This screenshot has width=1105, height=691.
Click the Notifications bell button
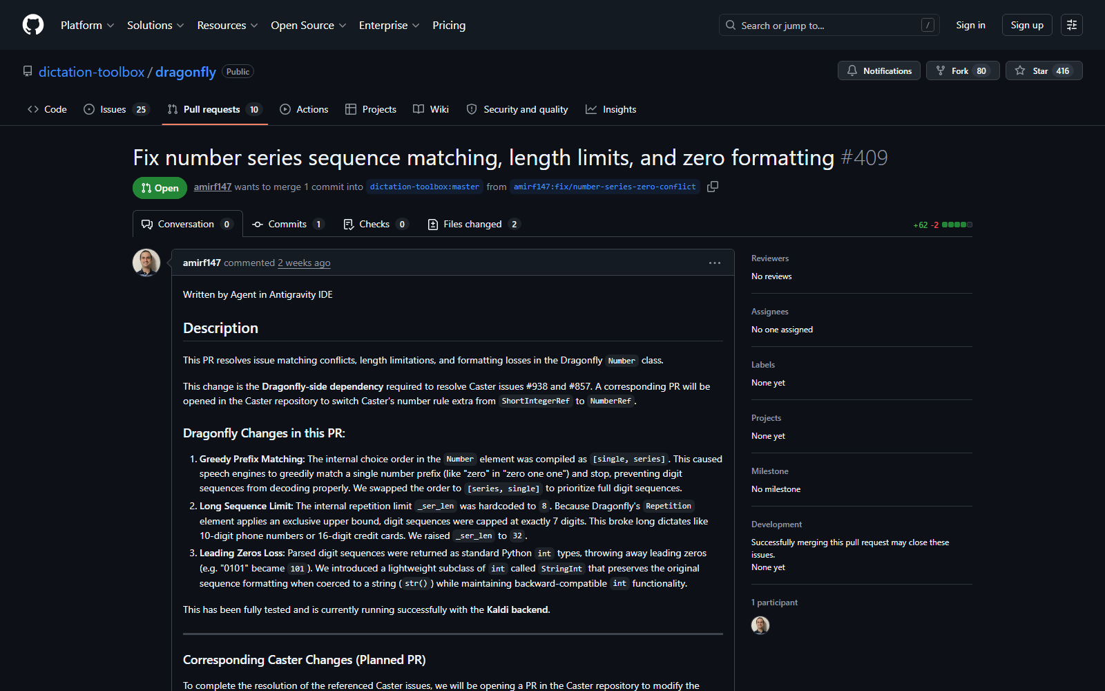pos(878,70)
